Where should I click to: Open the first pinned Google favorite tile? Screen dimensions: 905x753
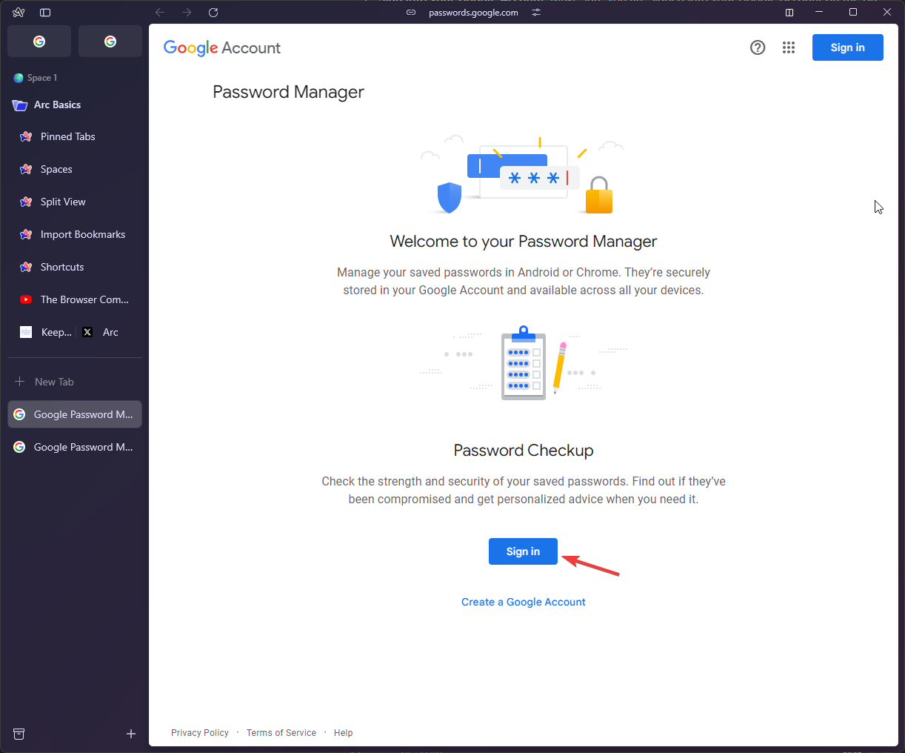tap(39, 42)
